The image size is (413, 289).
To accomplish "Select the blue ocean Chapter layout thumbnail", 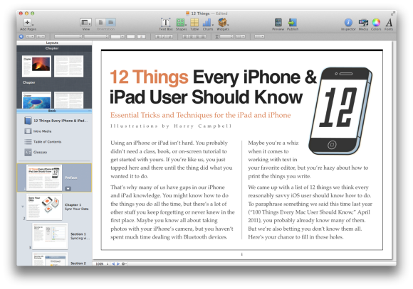I will pos(36,100).
